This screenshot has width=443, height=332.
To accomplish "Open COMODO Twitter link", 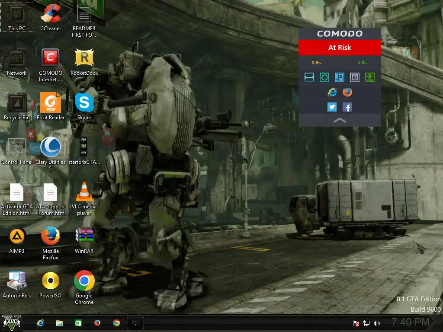I will [332, 107].
